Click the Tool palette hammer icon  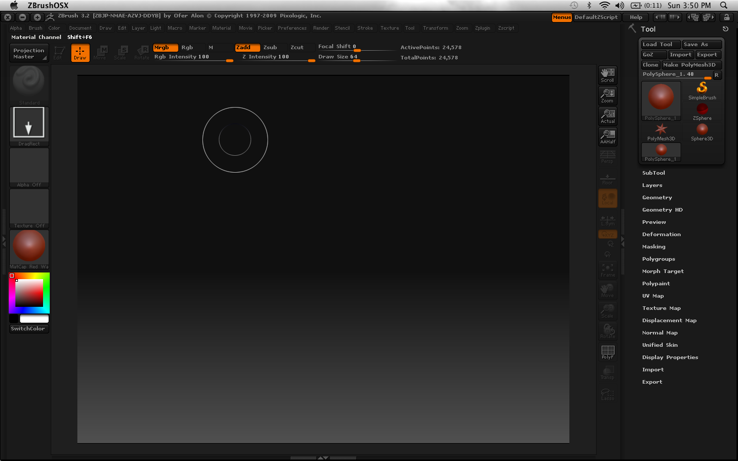tap(632, 29)
